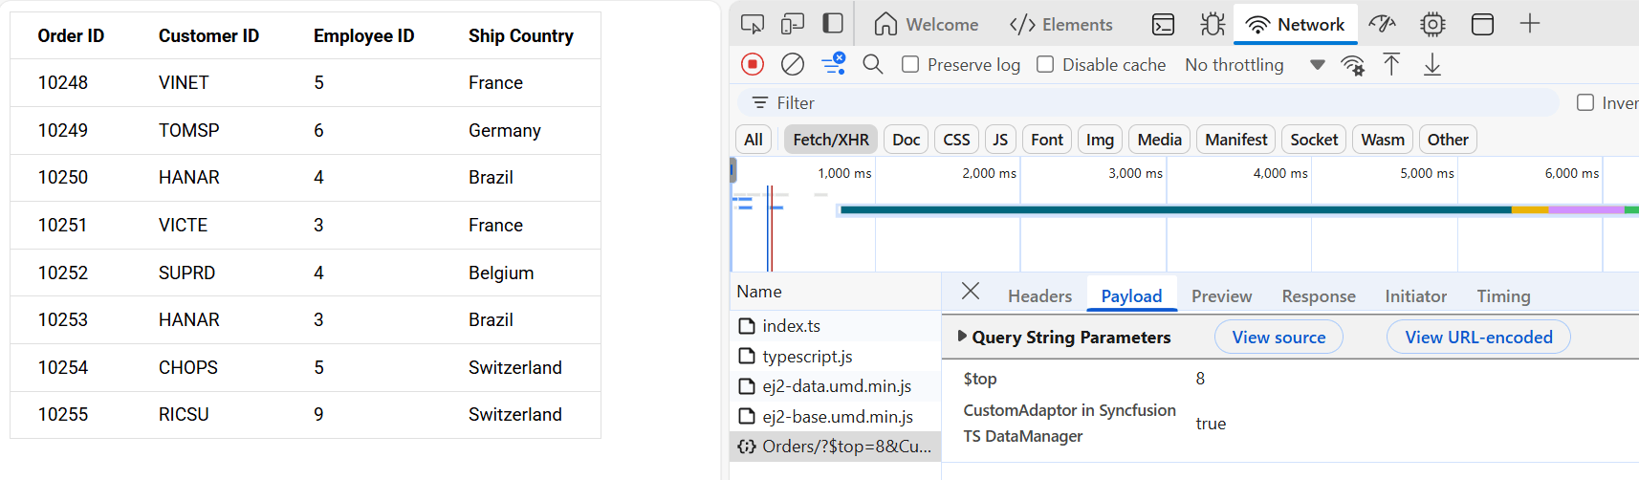Filter requests by Media
1639x480 pixels.
[1160, 140]
